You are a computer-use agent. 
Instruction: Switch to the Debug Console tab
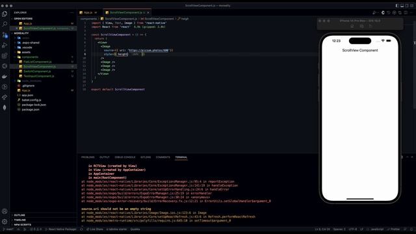125,157
